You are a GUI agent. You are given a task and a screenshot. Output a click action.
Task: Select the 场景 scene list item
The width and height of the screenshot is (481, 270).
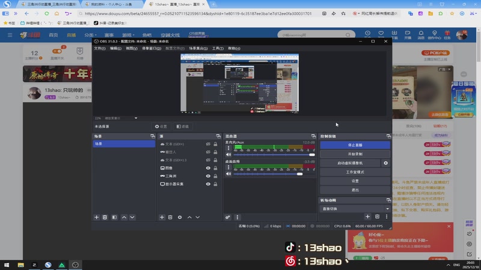(124, 143)
